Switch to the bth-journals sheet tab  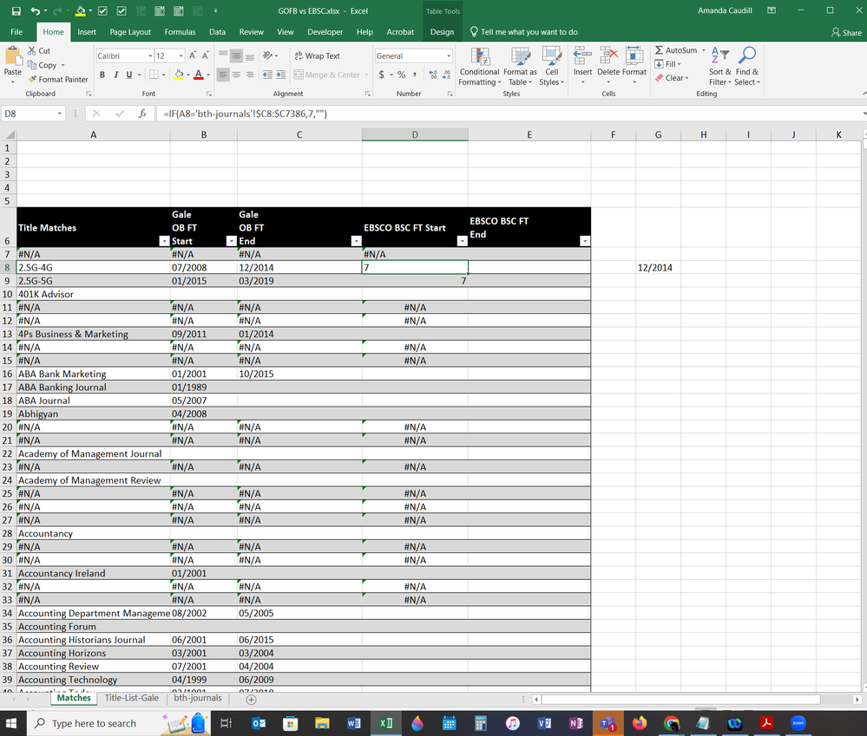pyautogui.click(x=198, y=698)
